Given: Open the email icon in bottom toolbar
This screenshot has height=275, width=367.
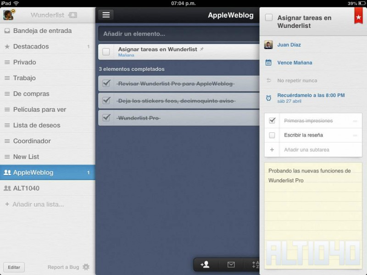Looking at the screenshot, I should click(x=231, y=264).
